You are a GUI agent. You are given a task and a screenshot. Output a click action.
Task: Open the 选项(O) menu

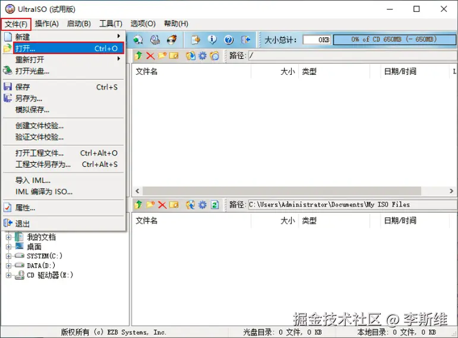pyautogui.click(x=143, y=24)
